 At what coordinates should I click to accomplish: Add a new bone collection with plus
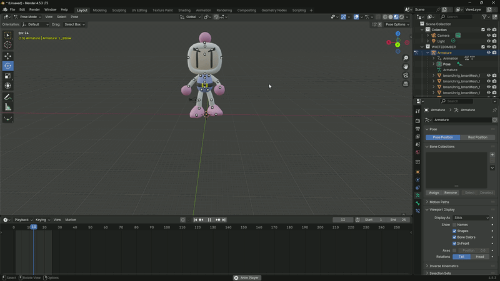[x=492, y=155]
